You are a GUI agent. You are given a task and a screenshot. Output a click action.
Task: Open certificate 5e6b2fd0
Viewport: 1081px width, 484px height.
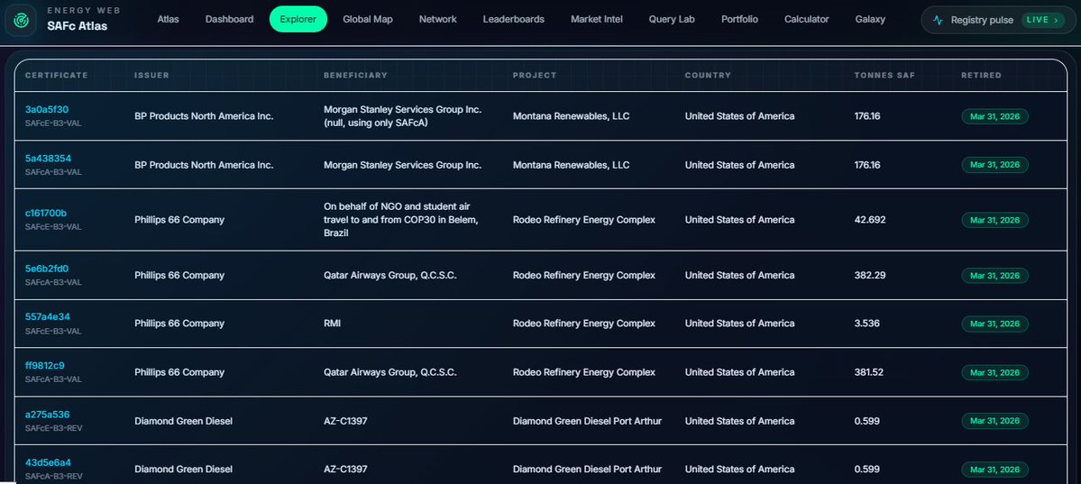click(47, 269)
